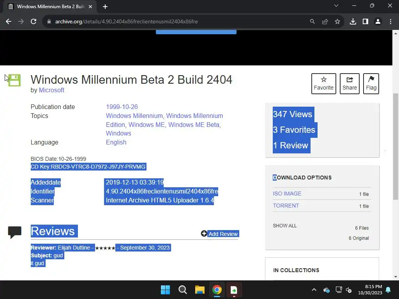Open the tab search chevron
Screen dimensions: 399x299
tap(336, 5)
